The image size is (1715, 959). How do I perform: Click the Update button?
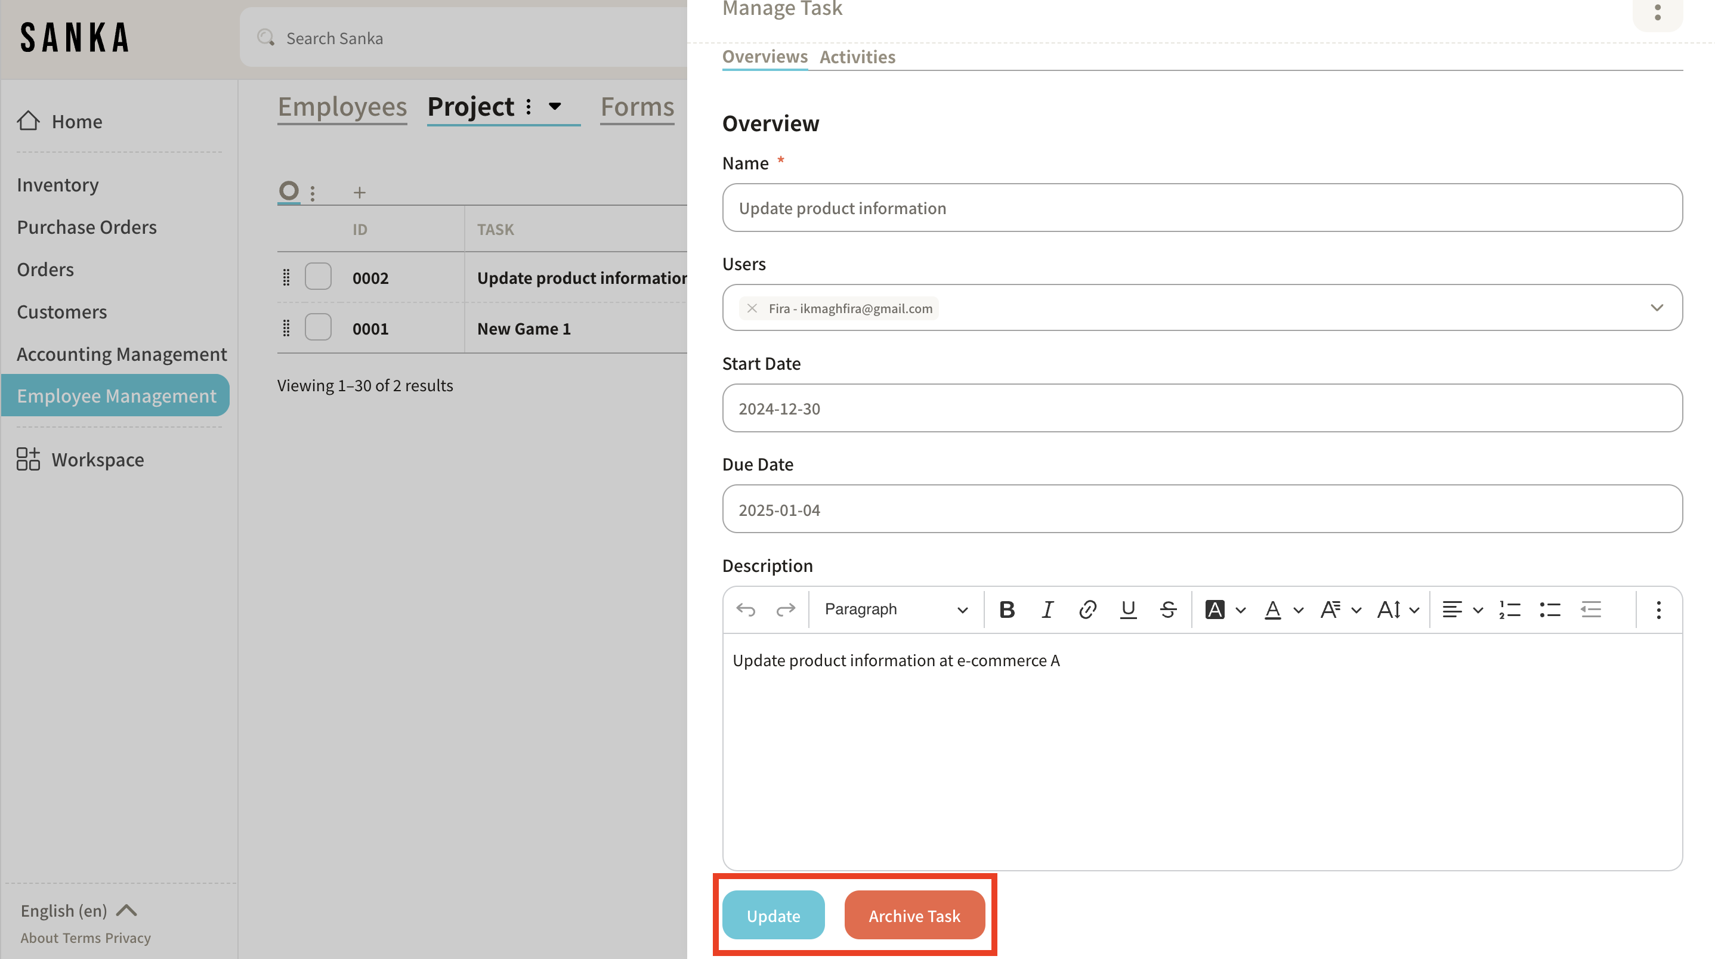point(773,915)
